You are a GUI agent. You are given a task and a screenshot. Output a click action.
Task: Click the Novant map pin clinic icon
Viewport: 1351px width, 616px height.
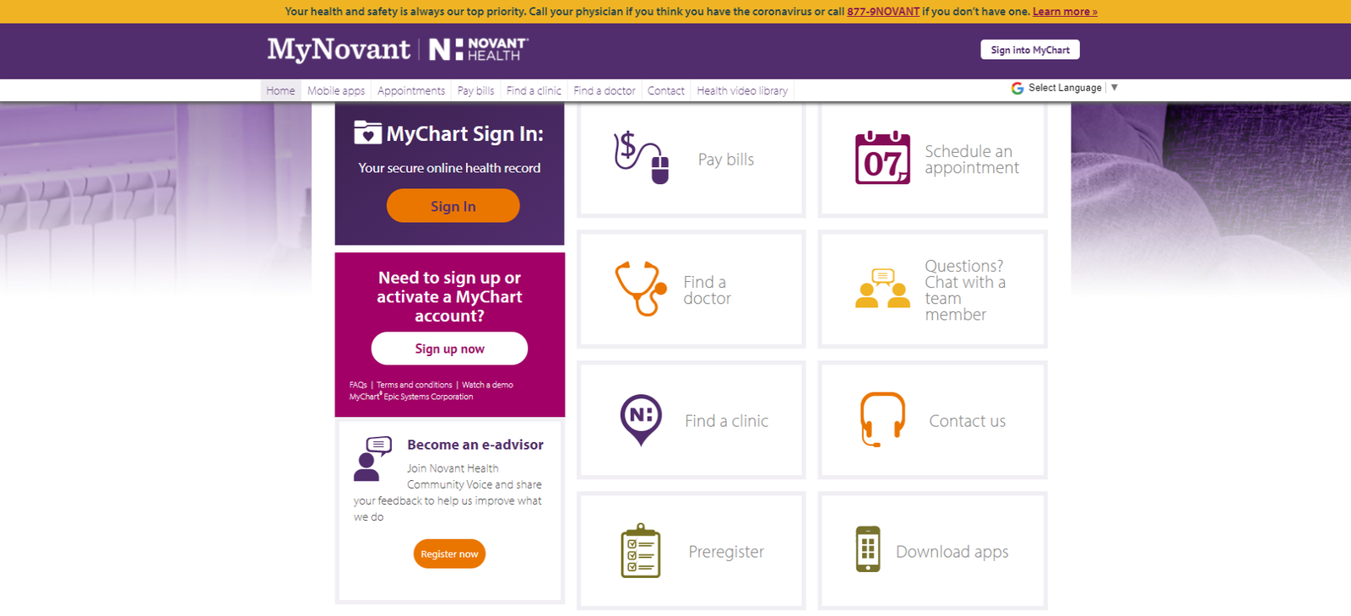641,419
